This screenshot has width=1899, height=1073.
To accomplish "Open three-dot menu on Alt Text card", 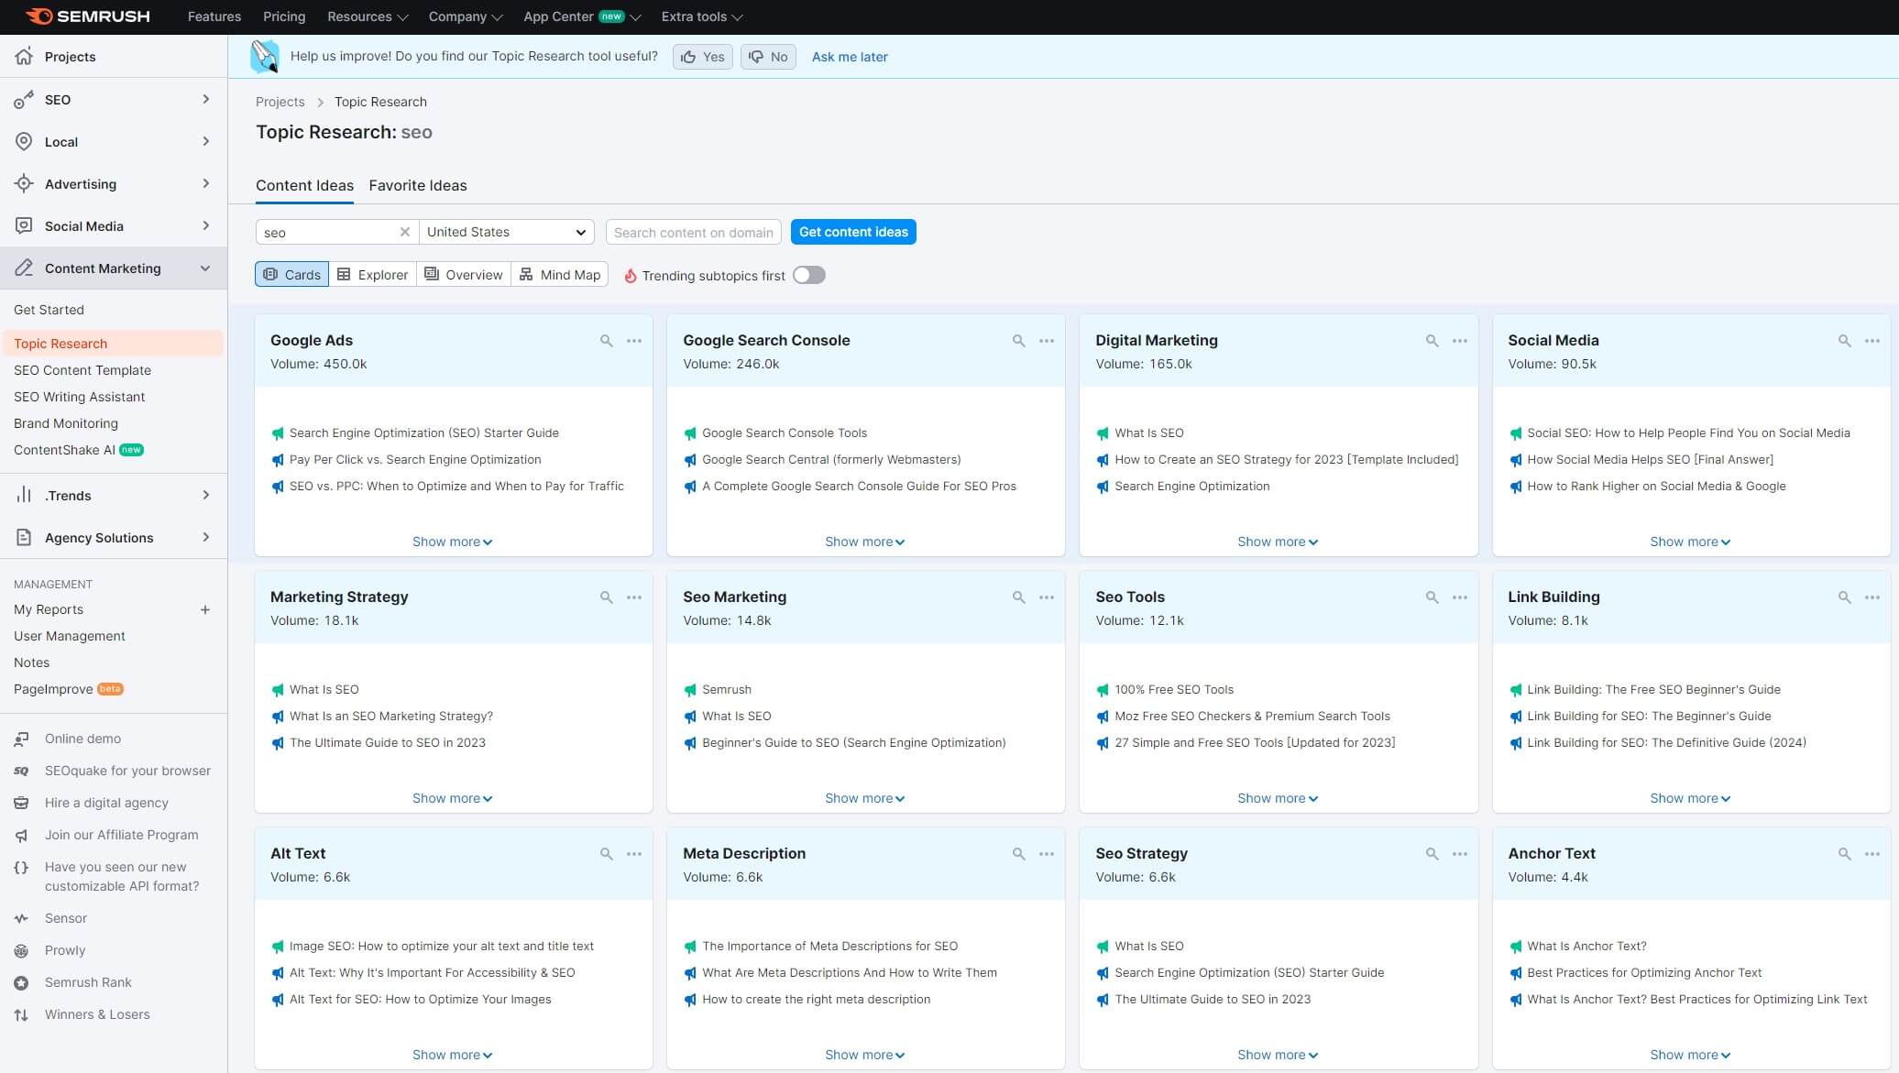I will pos(634,854).
